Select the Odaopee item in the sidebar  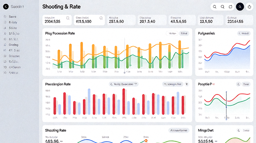[x=14, y=56]
